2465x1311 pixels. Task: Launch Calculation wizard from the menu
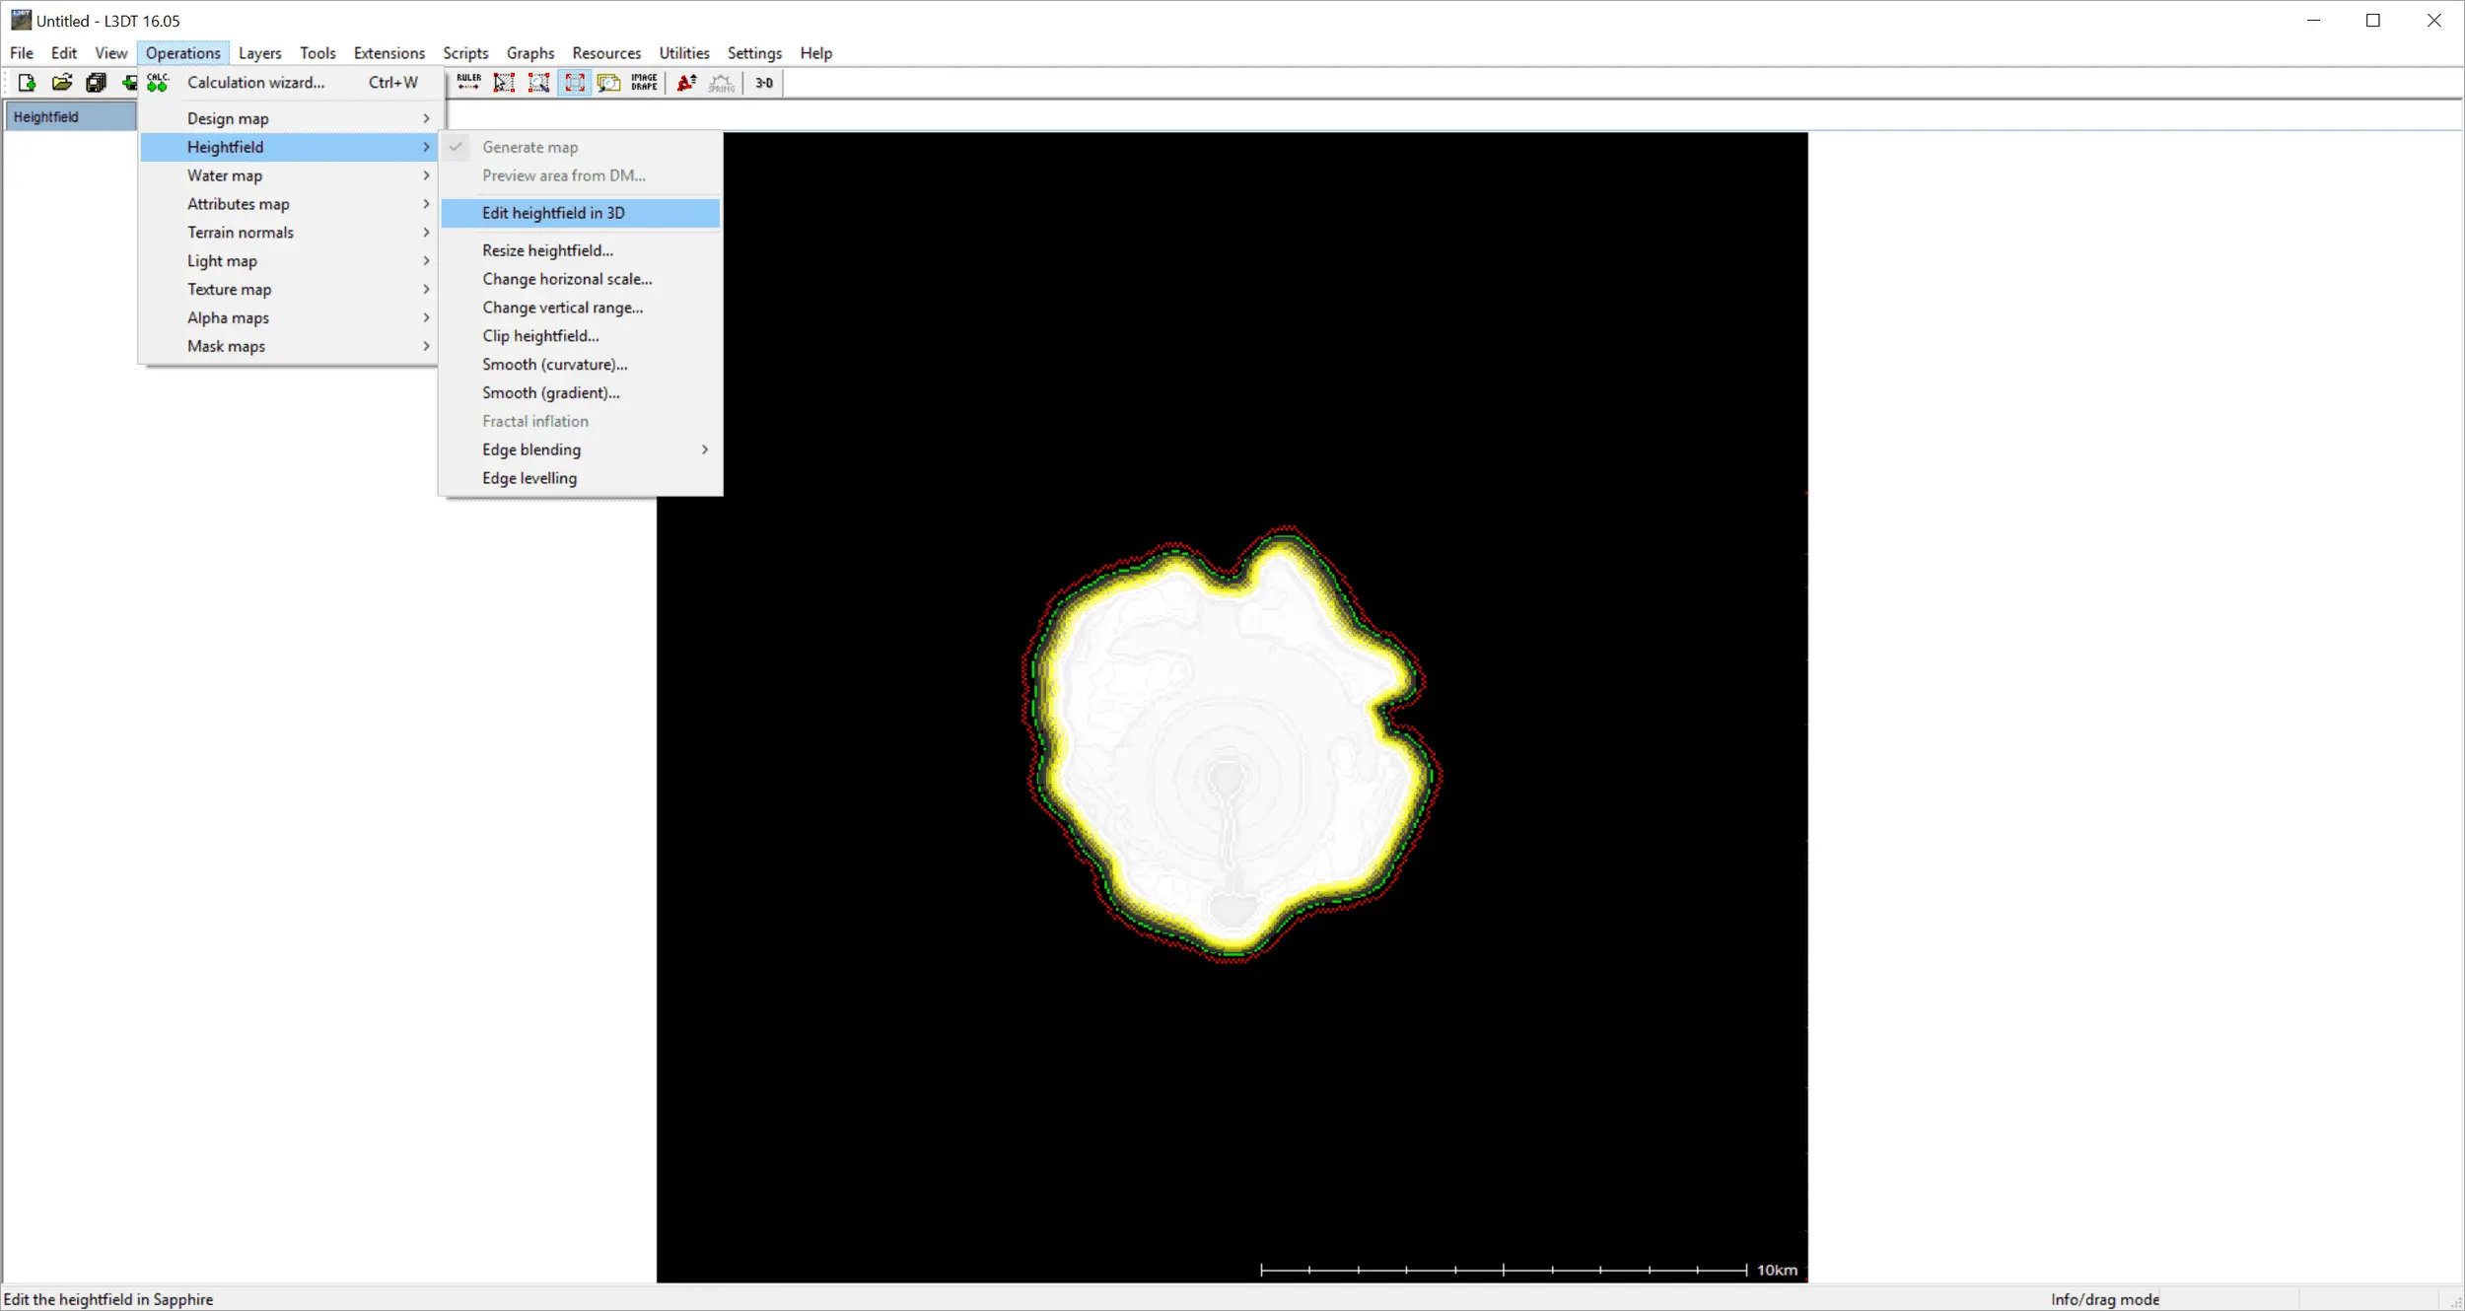(x=289, y=83)
